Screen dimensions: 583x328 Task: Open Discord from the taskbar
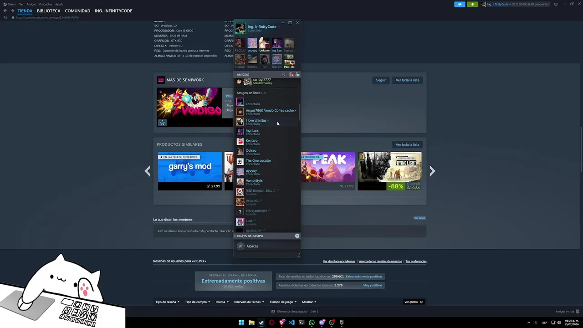coord(322,323)
